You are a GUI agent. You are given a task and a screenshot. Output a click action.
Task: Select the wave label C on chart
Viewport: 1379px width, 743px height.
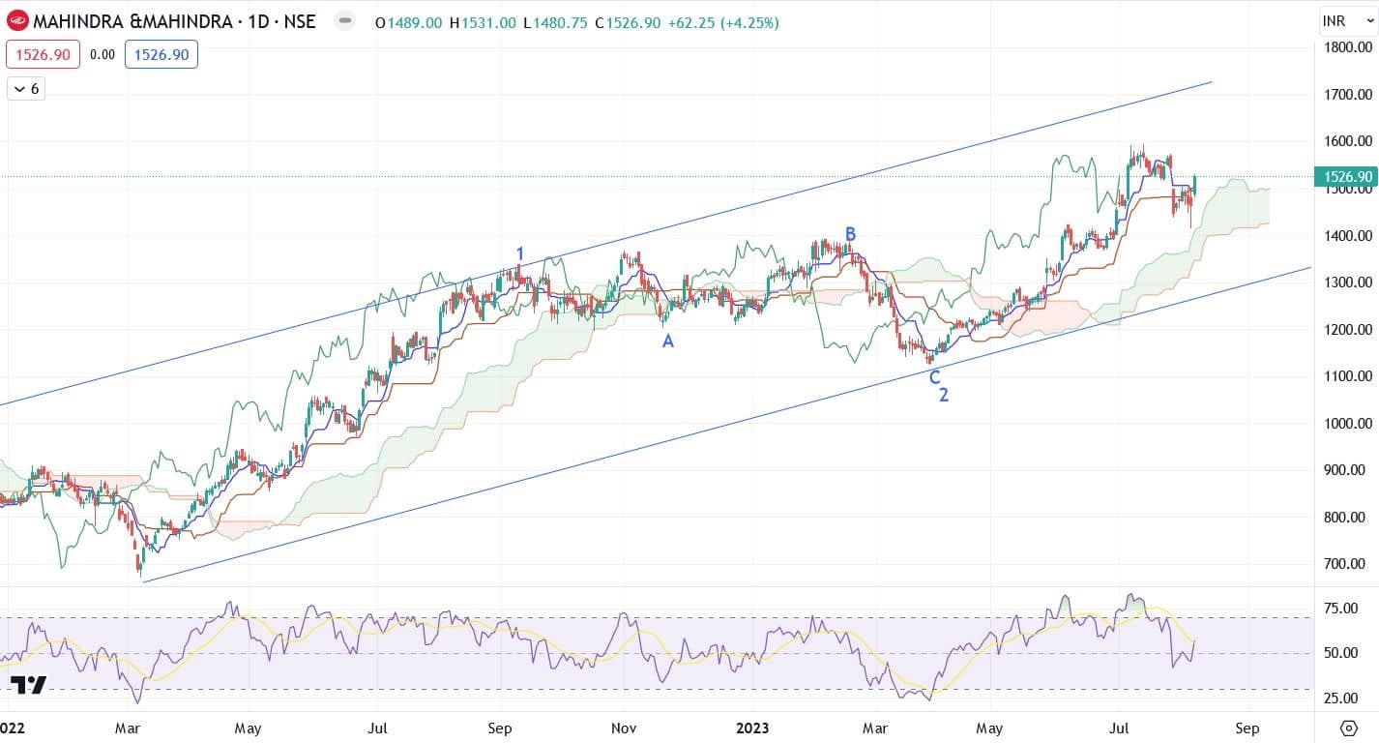934,377
